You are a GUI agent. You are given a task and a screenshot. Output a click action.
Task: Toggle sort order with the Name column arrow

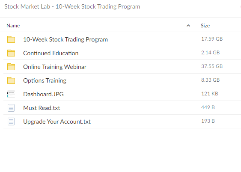pos(188,26)
